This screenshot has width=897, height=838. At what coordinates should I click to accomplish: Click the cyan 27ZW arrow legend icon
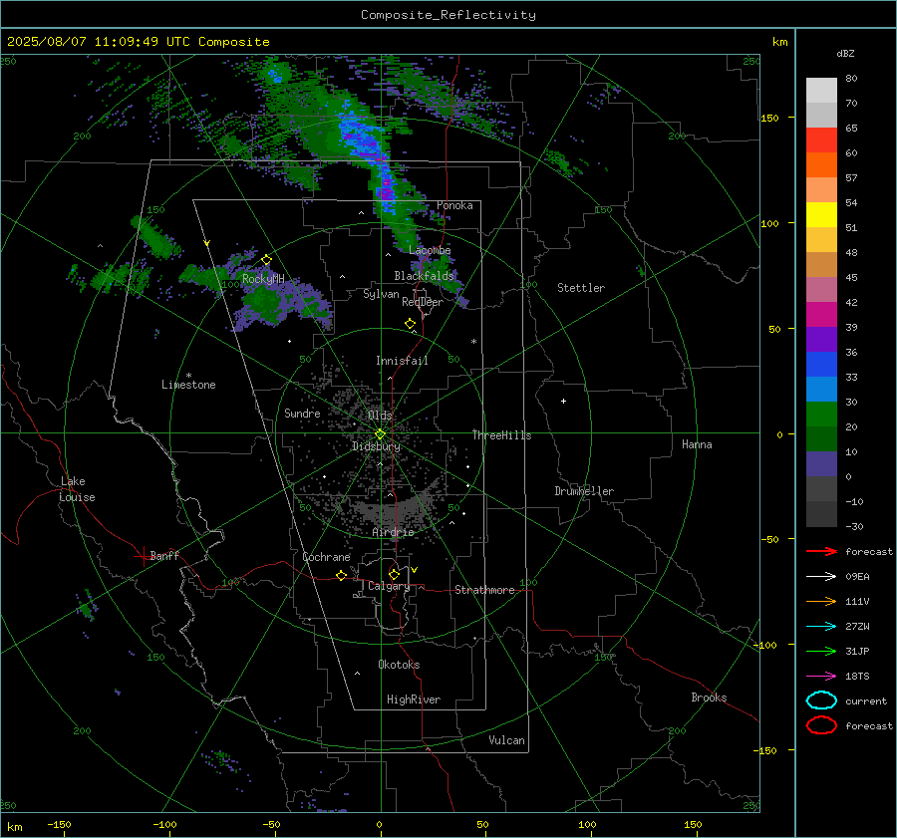pyautogui.click(x=821, y=627)
